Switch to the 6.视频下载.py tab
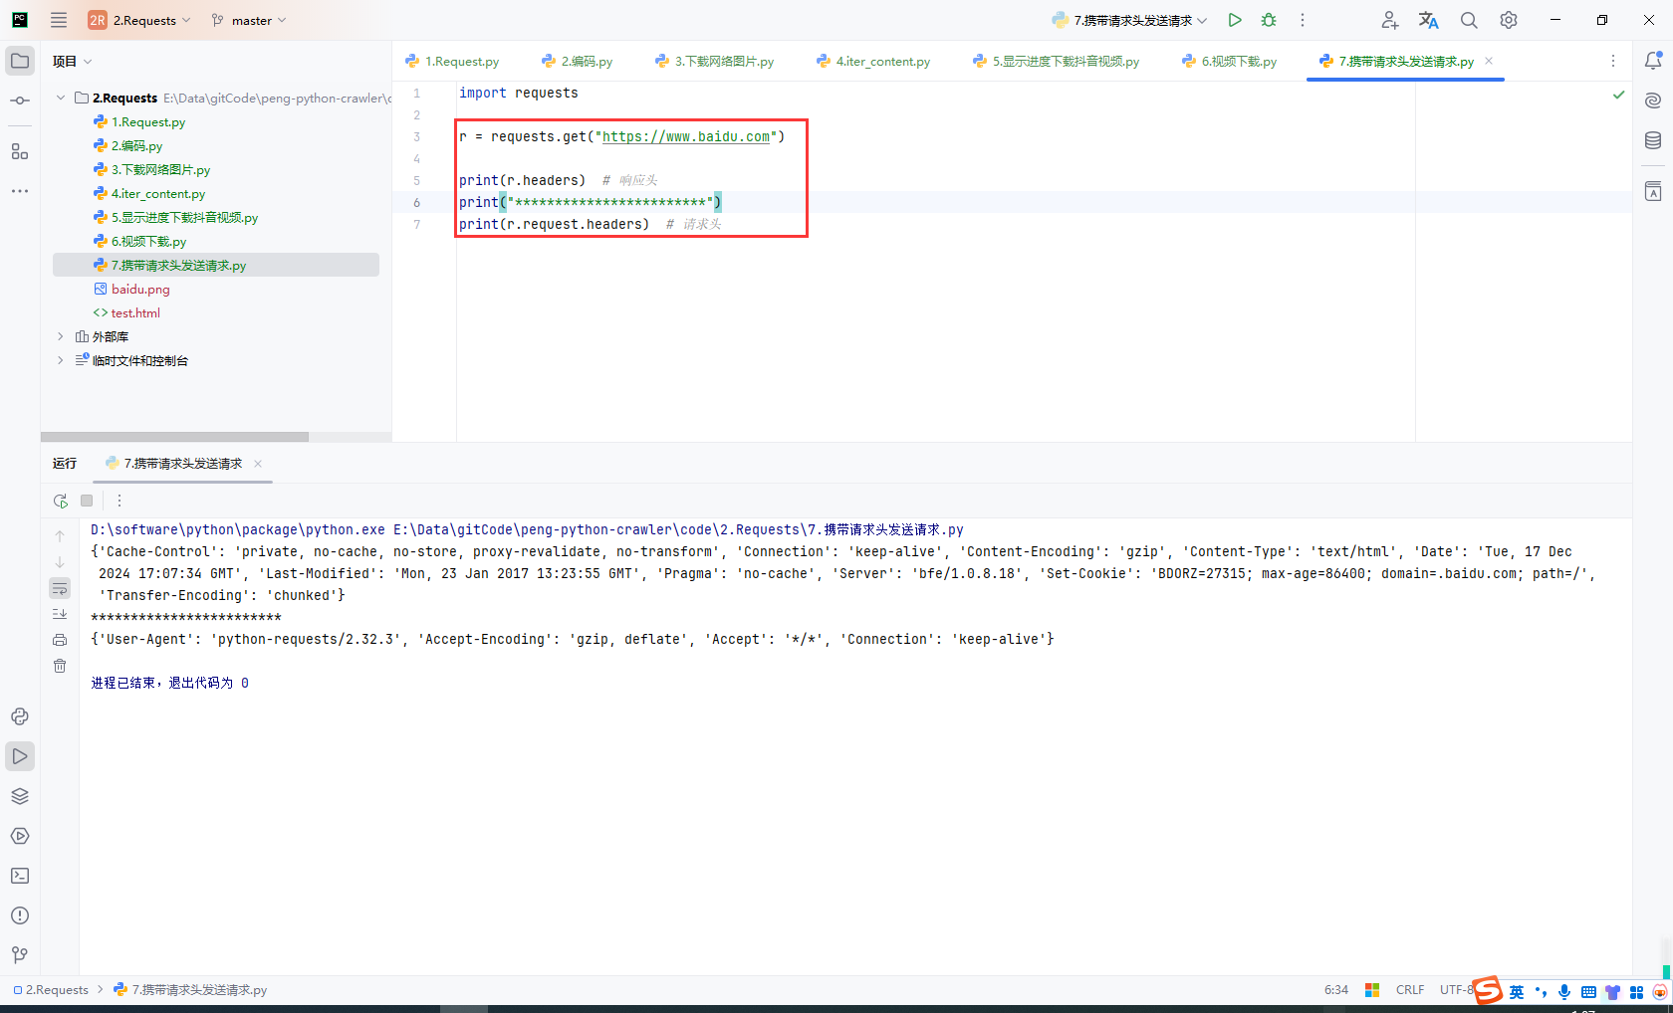Image resolution: width=1673 pixels, height=1013 pixels. click(1230, 61)
